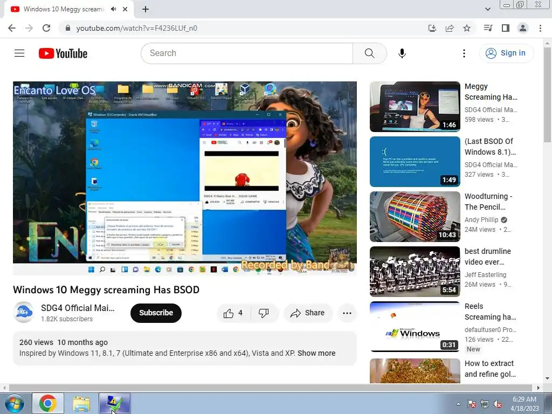Mute the tab via speaker icon
Screen dimensions: 552x414
[113, 9]
